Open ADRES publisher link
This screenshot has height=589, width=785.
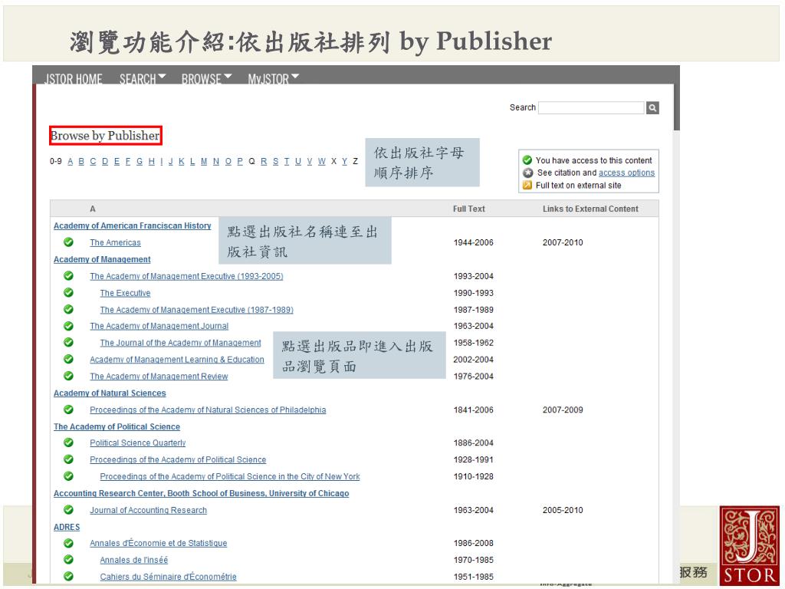(x=67, y=527)
